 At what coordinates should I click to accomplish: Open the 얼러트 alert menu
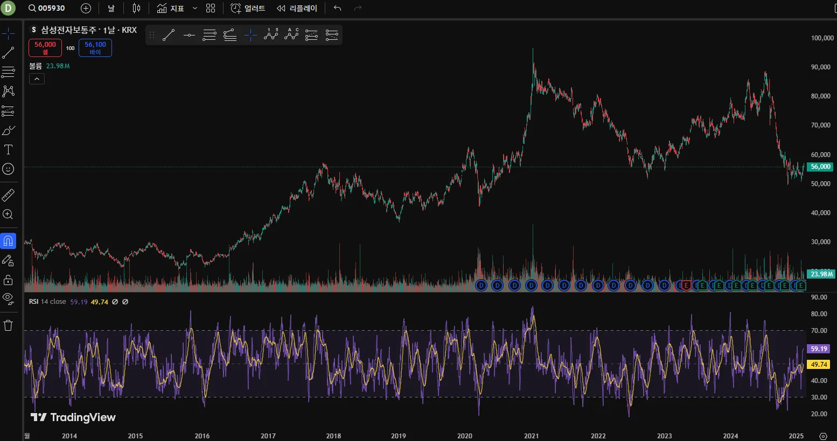[248, 8]
